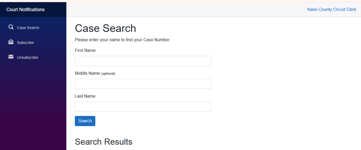Click the closed envelope Unsubscribe icon

pyautogui.click(x=11, y=57)
